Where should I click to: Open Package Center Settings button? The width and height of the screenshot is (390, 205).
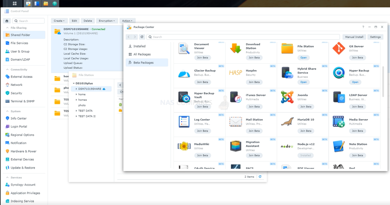375,37
